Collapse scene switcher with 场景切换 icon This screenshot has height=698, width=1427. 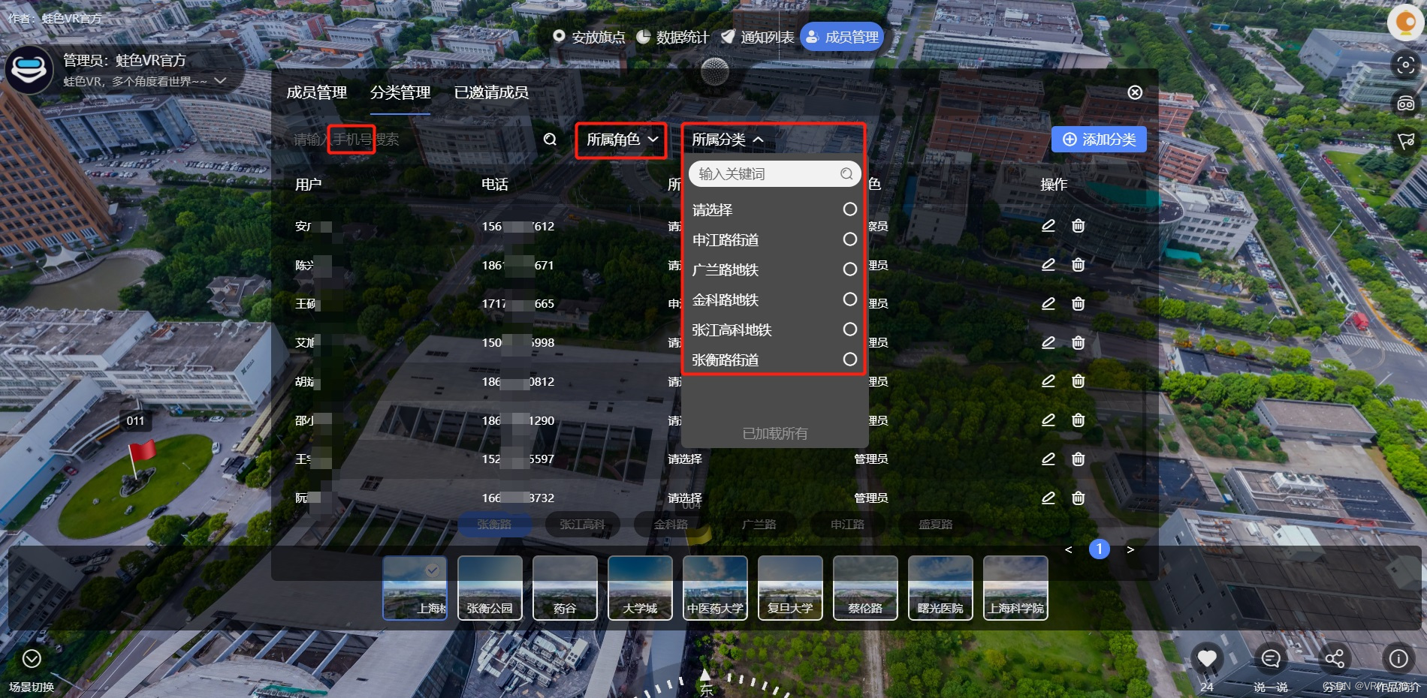tap(32, 659)
